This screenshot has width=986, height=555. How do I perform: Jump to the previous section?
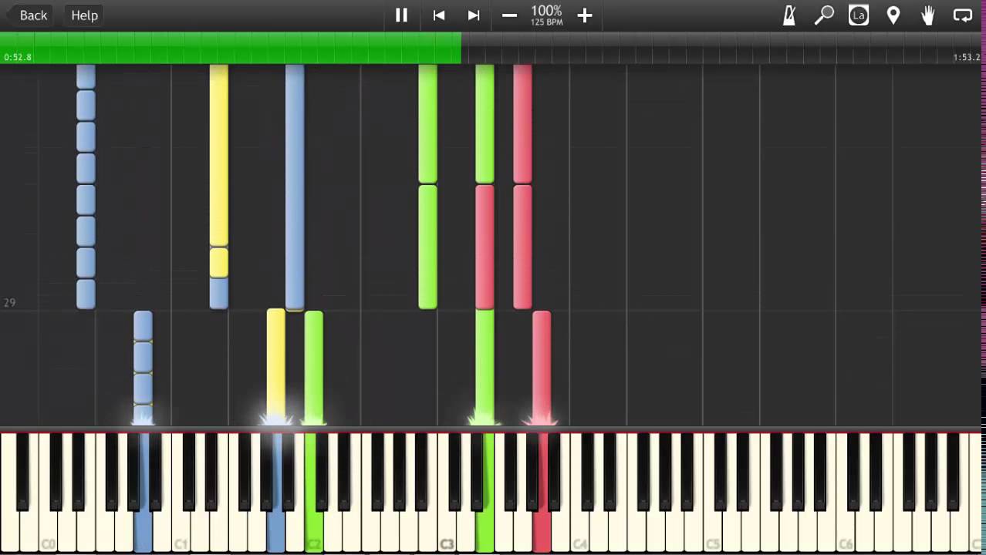(438, 15)
